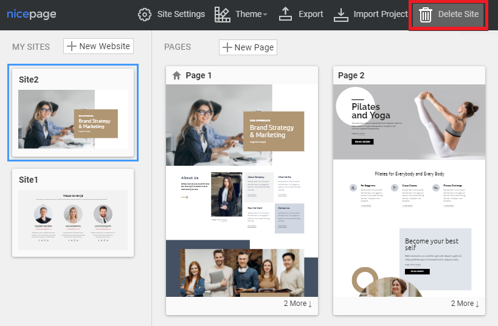Click the Theme palette icon
The width and height of the screenshot is (498, 326).
pos(223,15)
